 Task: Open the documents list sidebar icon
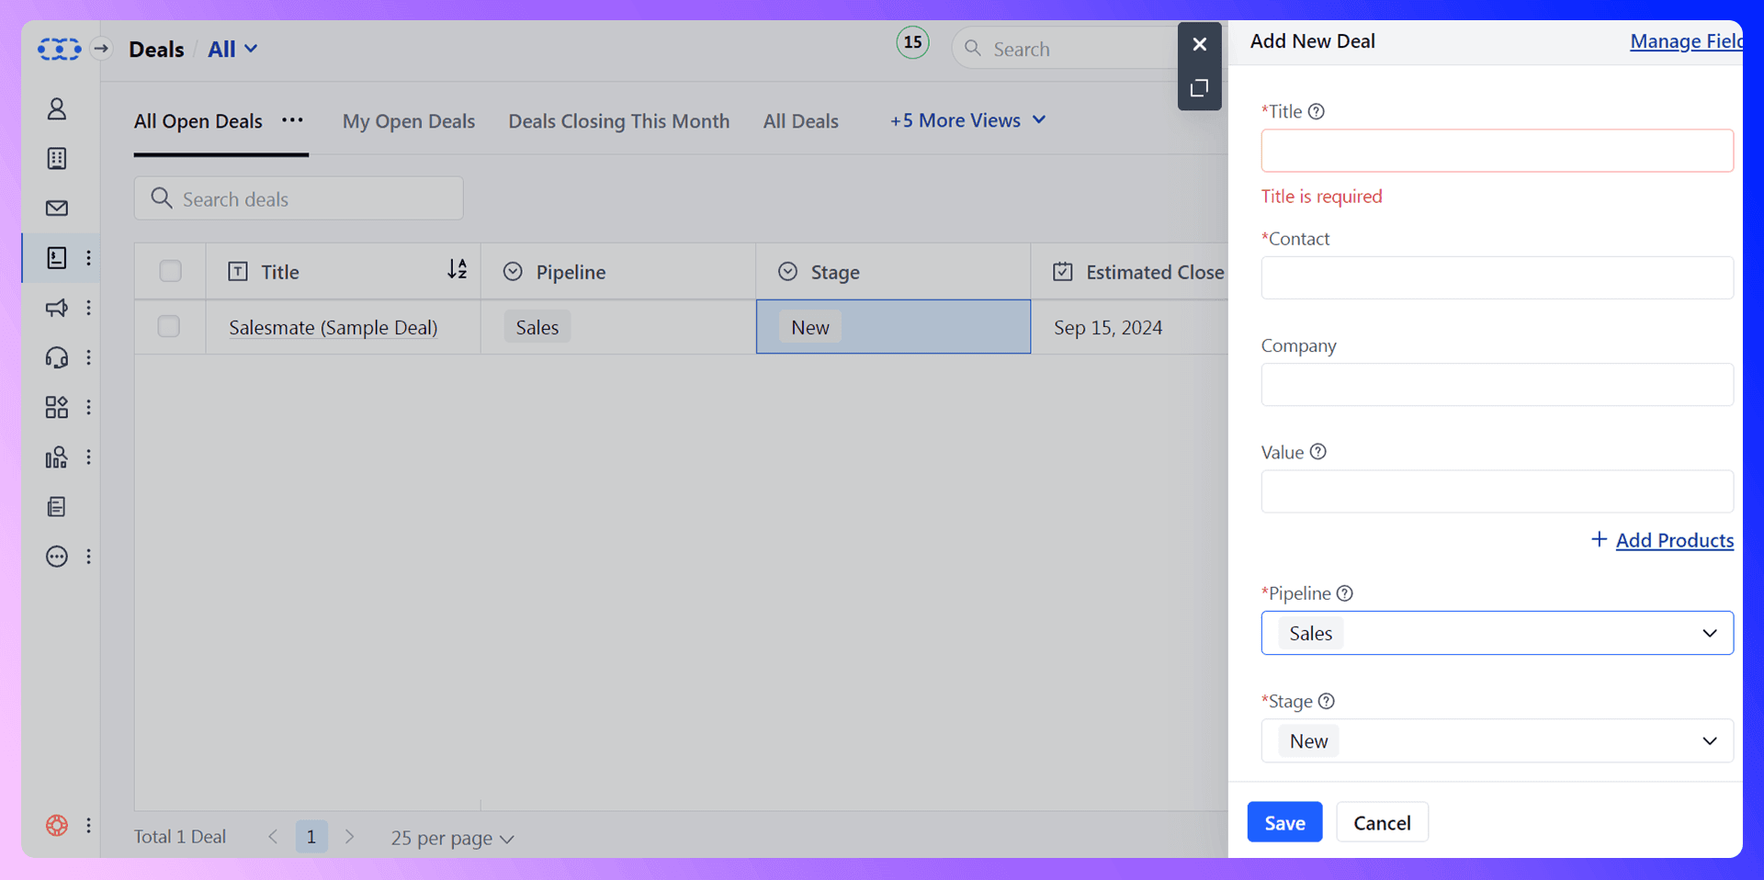[x=57, y=506]
